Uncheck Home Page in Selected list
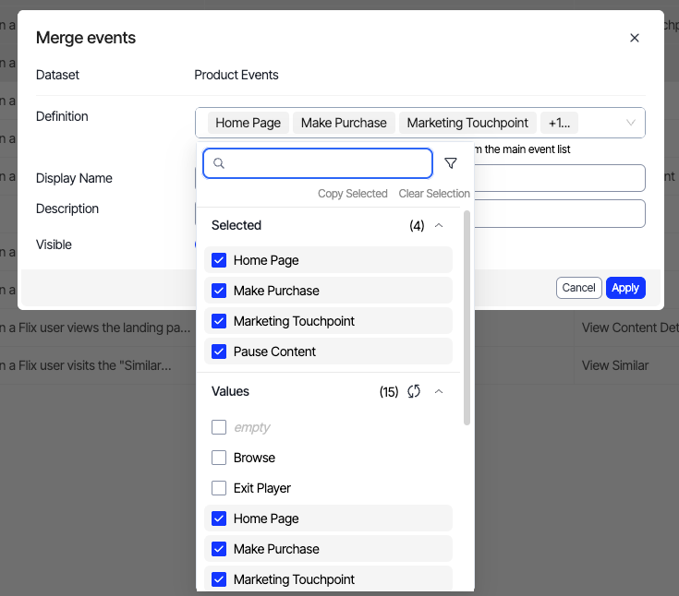 219,260
